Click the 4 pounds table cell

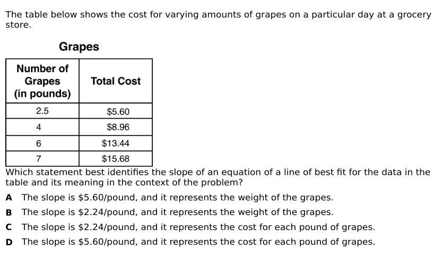tap(42, 127)
